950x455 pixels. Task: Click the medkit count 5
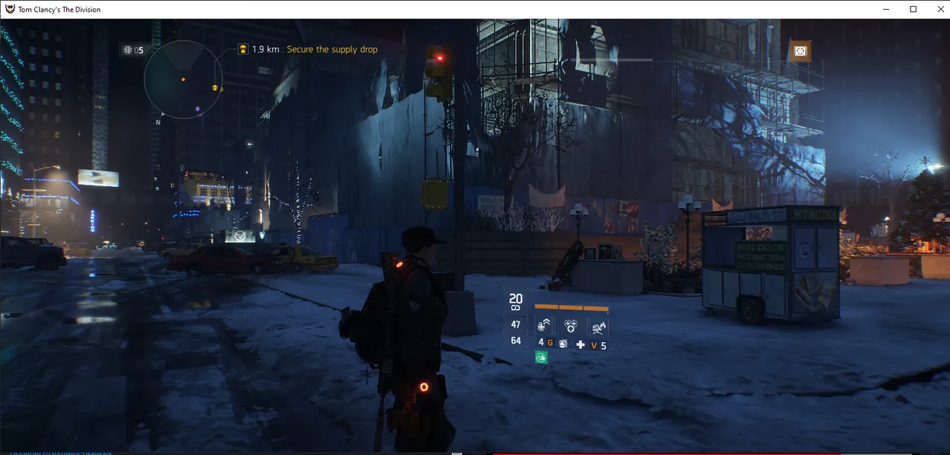click(603, 346)
